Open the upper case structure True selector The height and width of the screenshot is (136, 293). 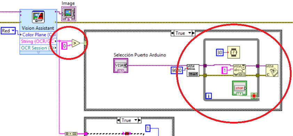coord(183,33)
